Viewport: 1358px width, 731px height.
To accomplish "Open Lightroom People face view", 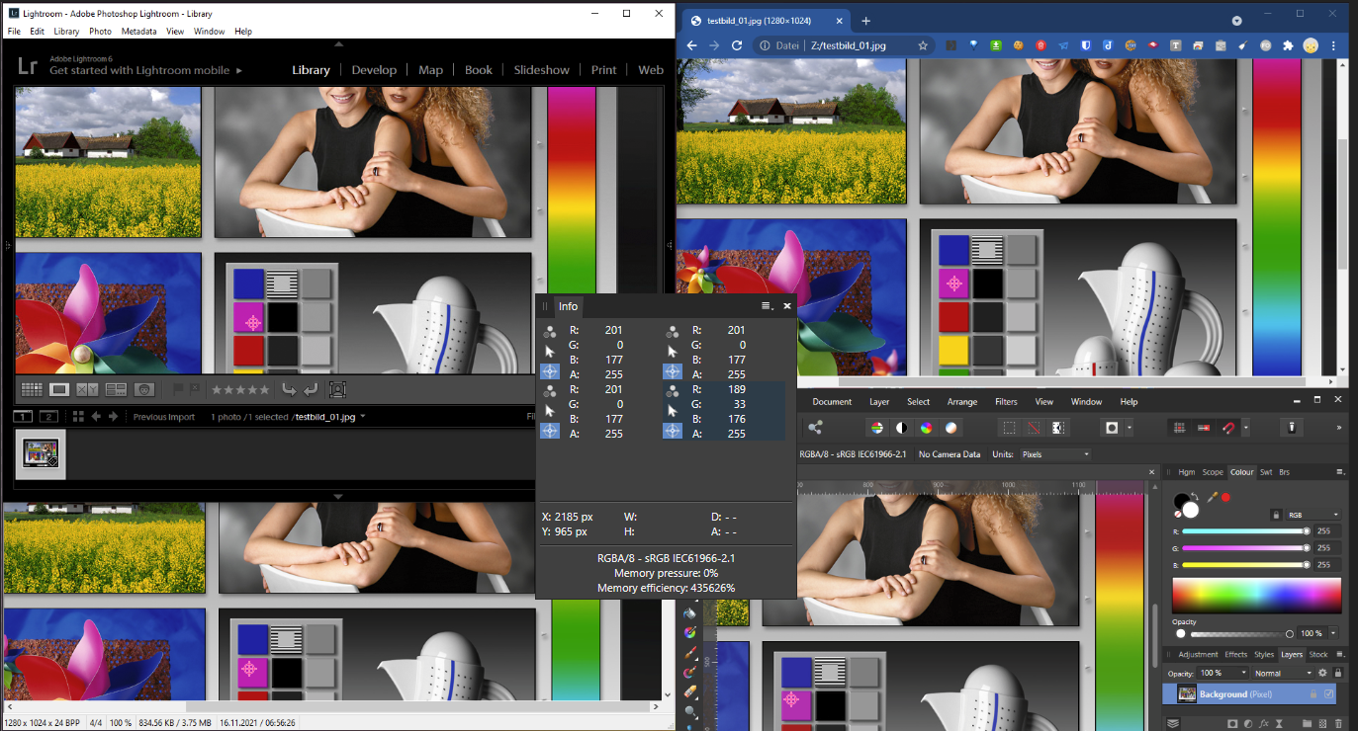I will tap(144, 389).
